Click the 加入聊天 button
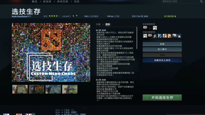Viewport: 205px width, 115px height. pyautogui.click(x=162, y=49)
